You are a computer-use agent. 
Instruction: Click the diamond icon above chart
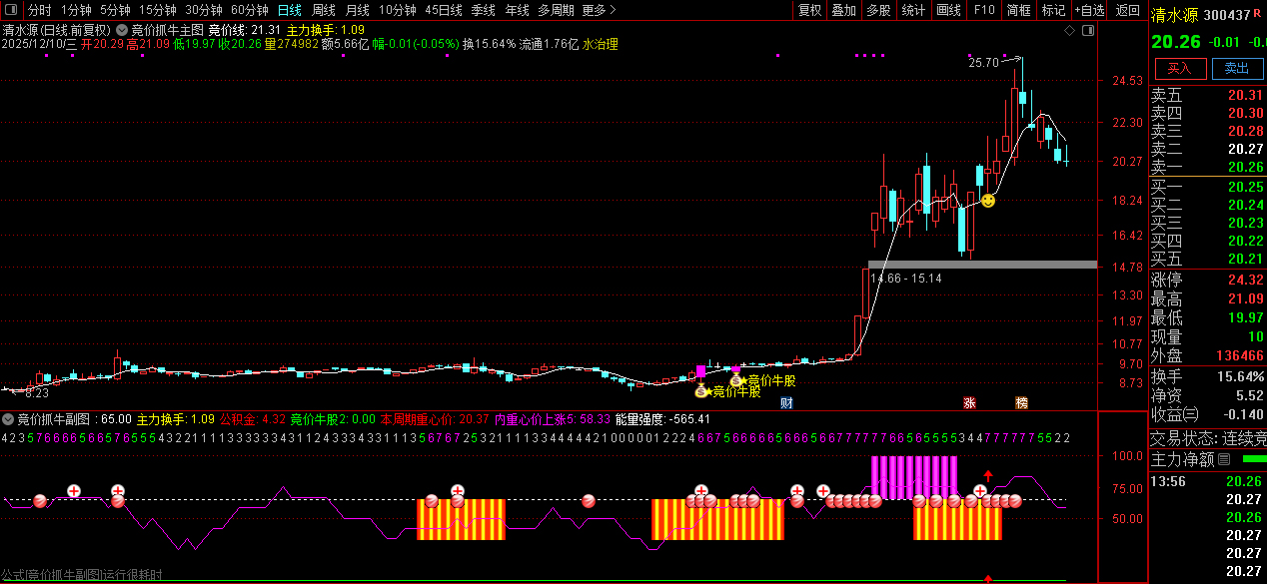point(1069,31)
